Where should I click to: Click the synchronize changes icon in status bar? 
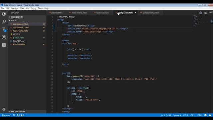pos(14,115)
